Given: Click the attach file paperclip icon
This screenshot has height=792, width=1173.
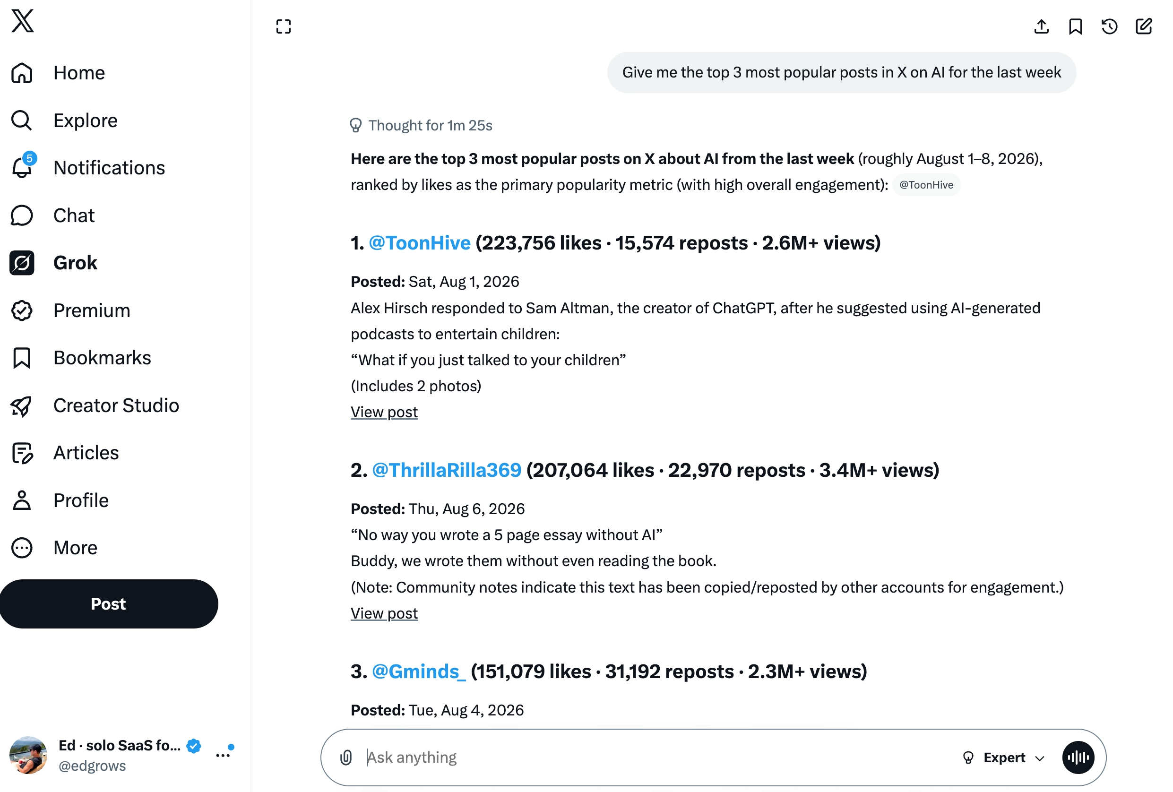Looking at the screenshot, I should coord(346,757).
